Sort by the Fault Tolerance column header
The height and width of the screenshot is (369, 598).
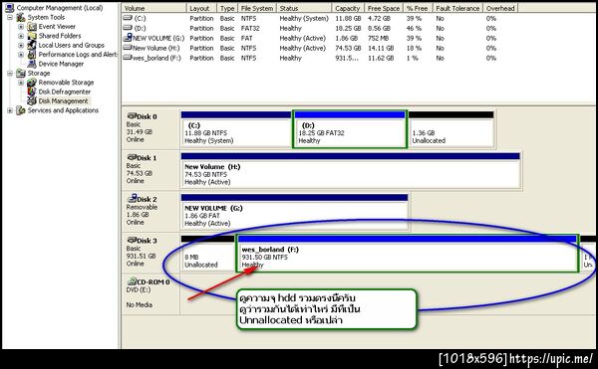pos(457,8)
